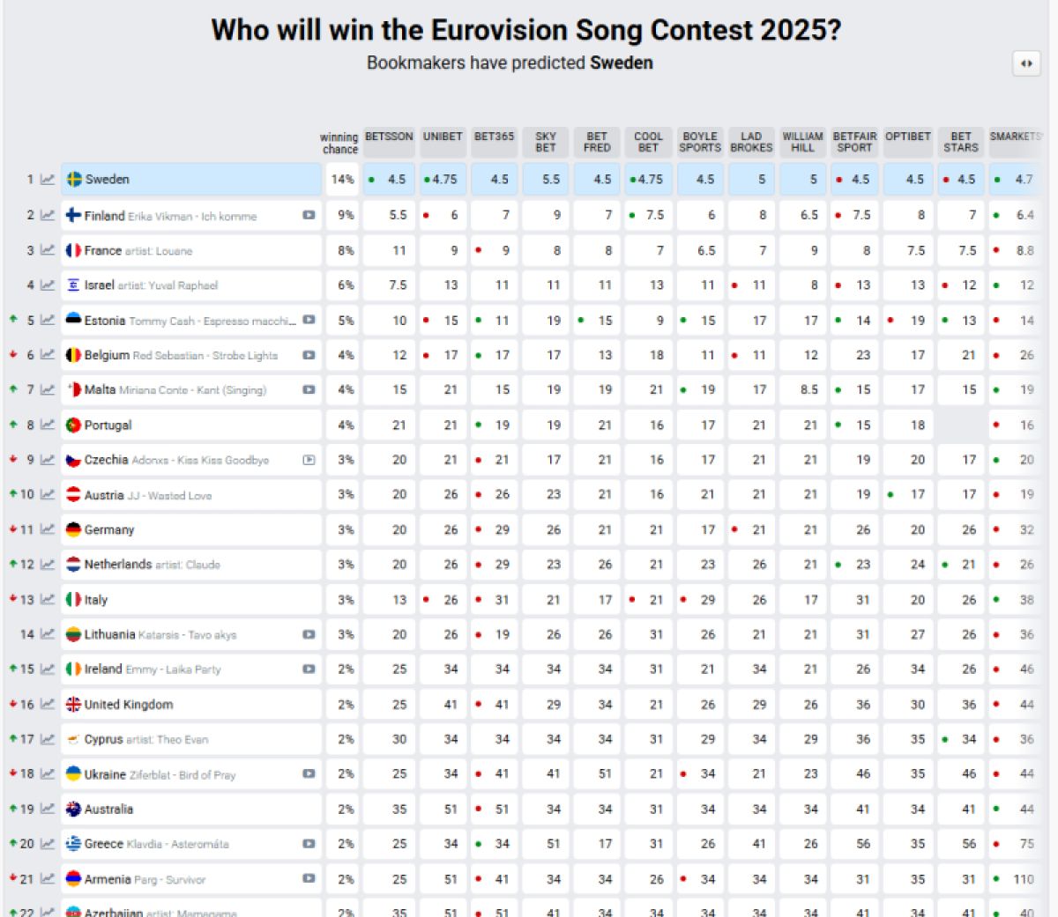
Task: Open Armenia's "Survivor" video
Action: pos(309,879)
